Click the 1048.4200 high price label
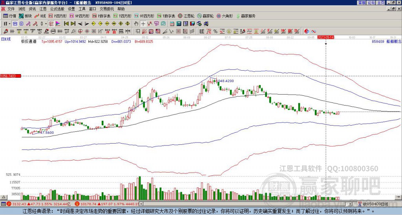 (x=225, y=81)
